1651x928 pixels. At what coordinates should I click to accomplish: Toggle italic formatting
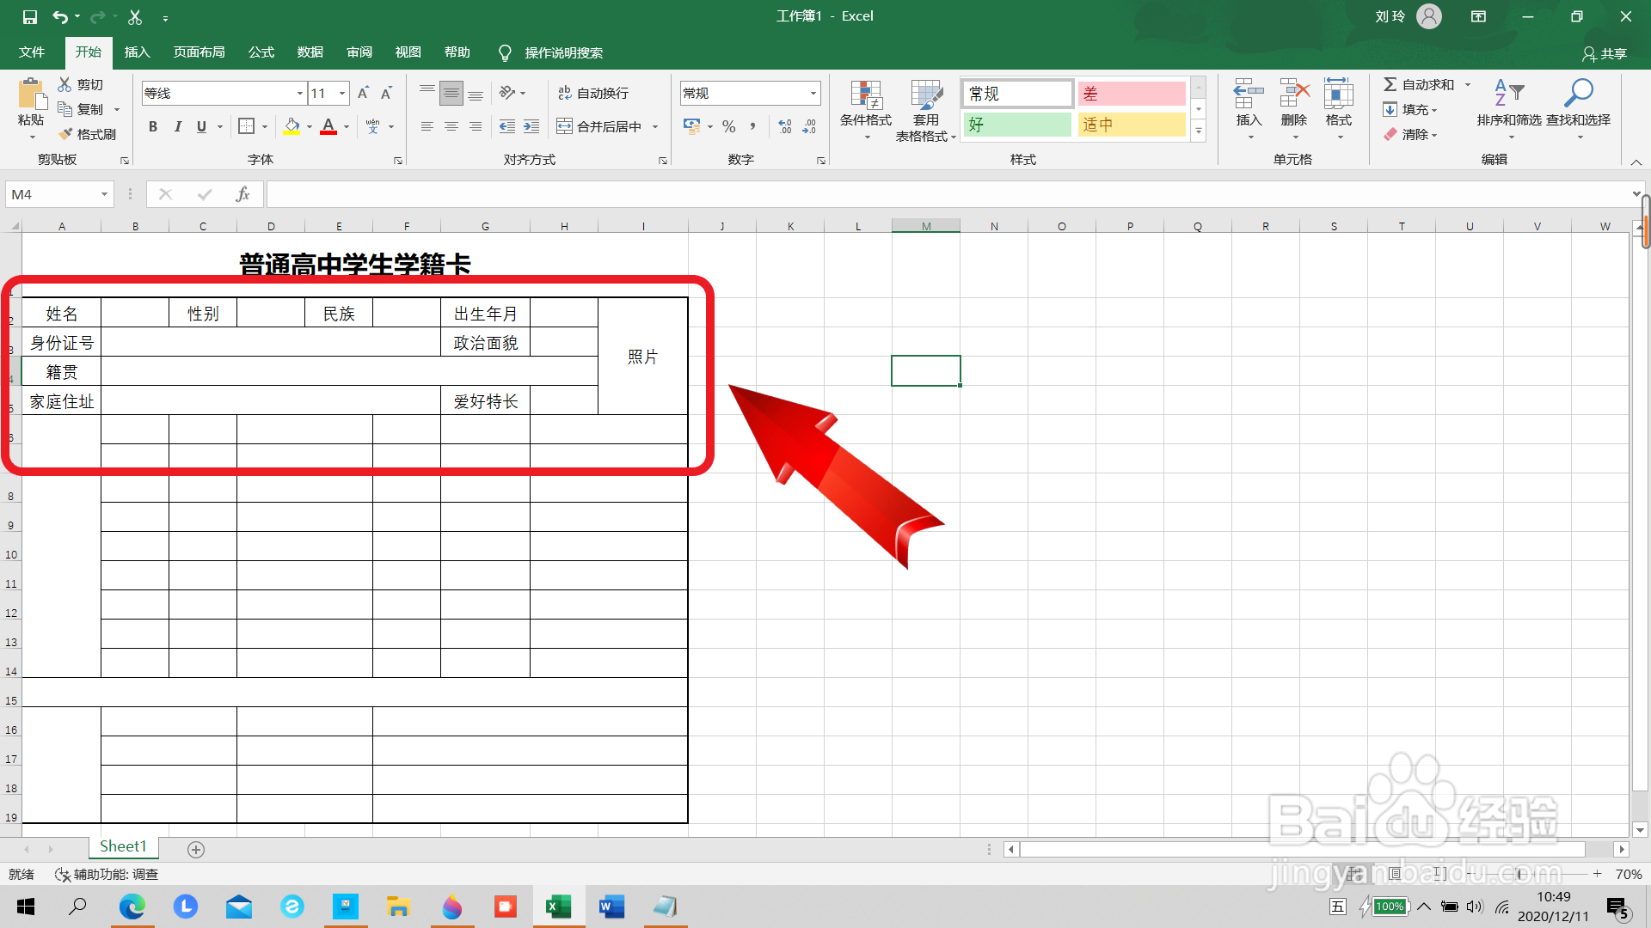178,126
